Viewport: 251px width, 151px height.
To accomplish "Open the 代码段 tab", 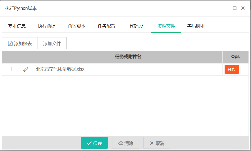I will click(x=136, y=26).
